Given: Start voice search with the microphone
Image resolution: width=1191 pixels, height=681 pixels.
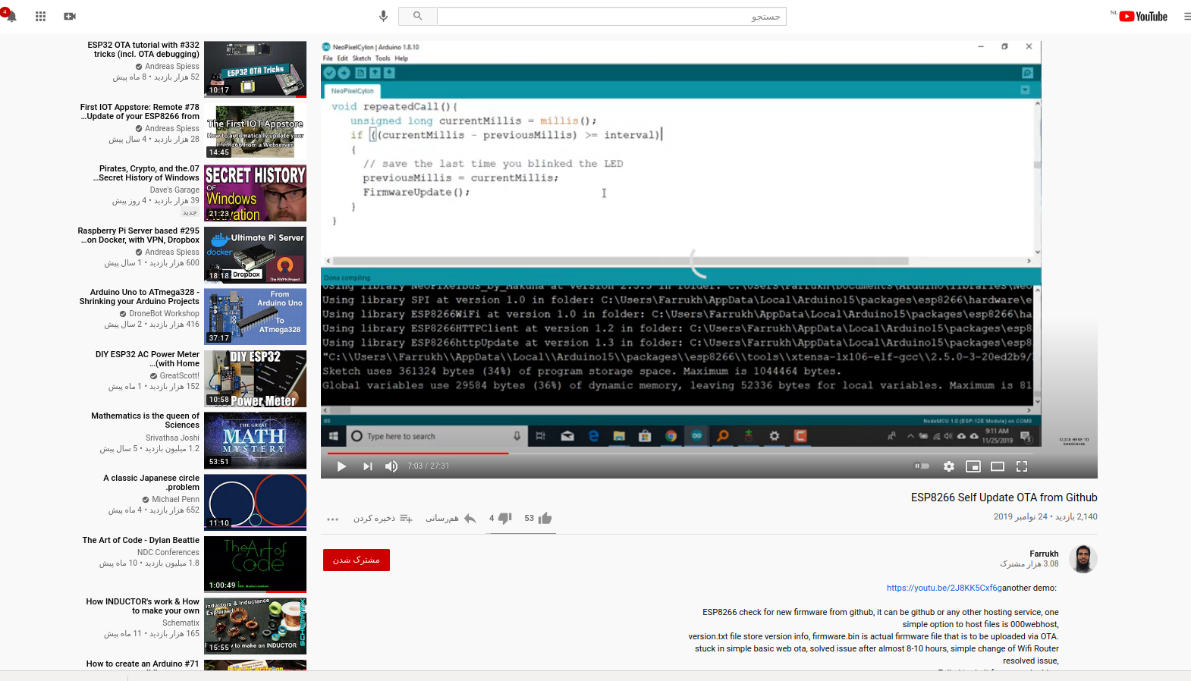Looking at the screenshot, I should coord(383,16).
